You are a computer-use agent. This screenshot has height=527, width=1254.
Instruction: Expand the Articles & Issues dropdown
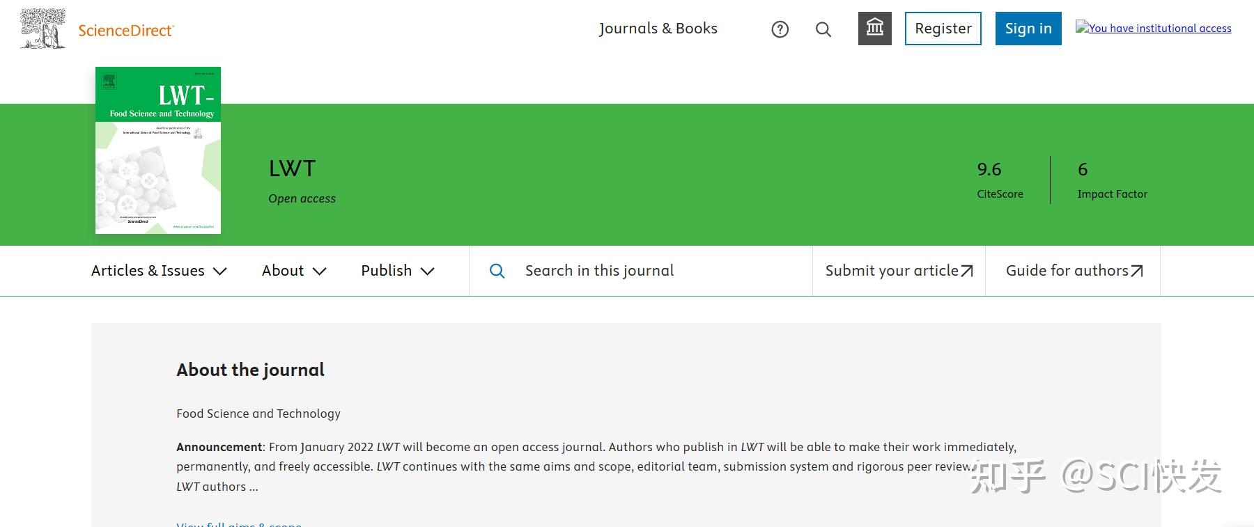(159, 271)
